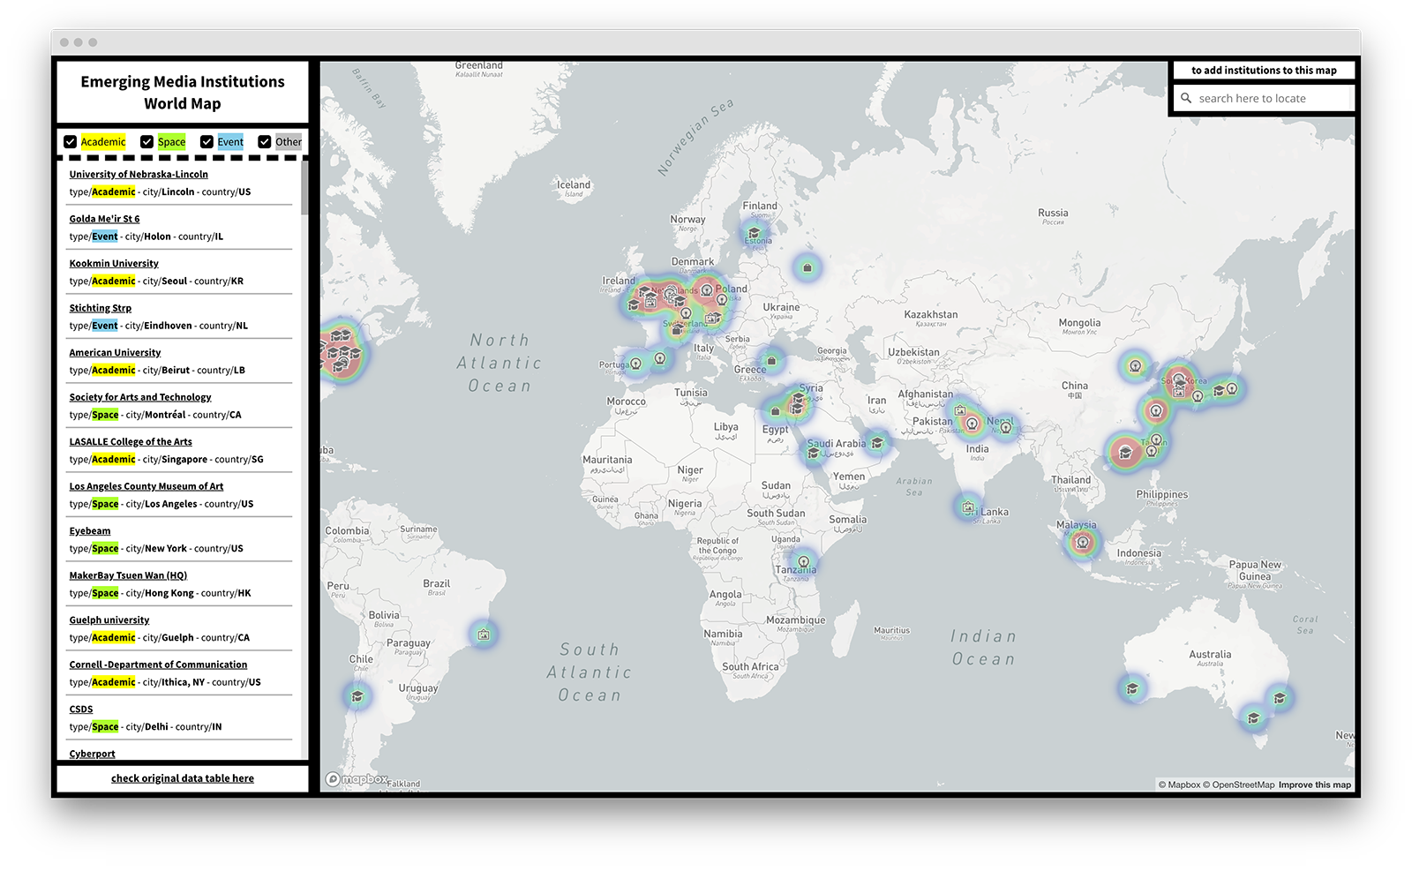Image resolution: width=1412 pixels, height=871 pixels.
Task: Click 'city/Lincoln' text under Nebraska-Lincoln
Action: pos(169,191)
